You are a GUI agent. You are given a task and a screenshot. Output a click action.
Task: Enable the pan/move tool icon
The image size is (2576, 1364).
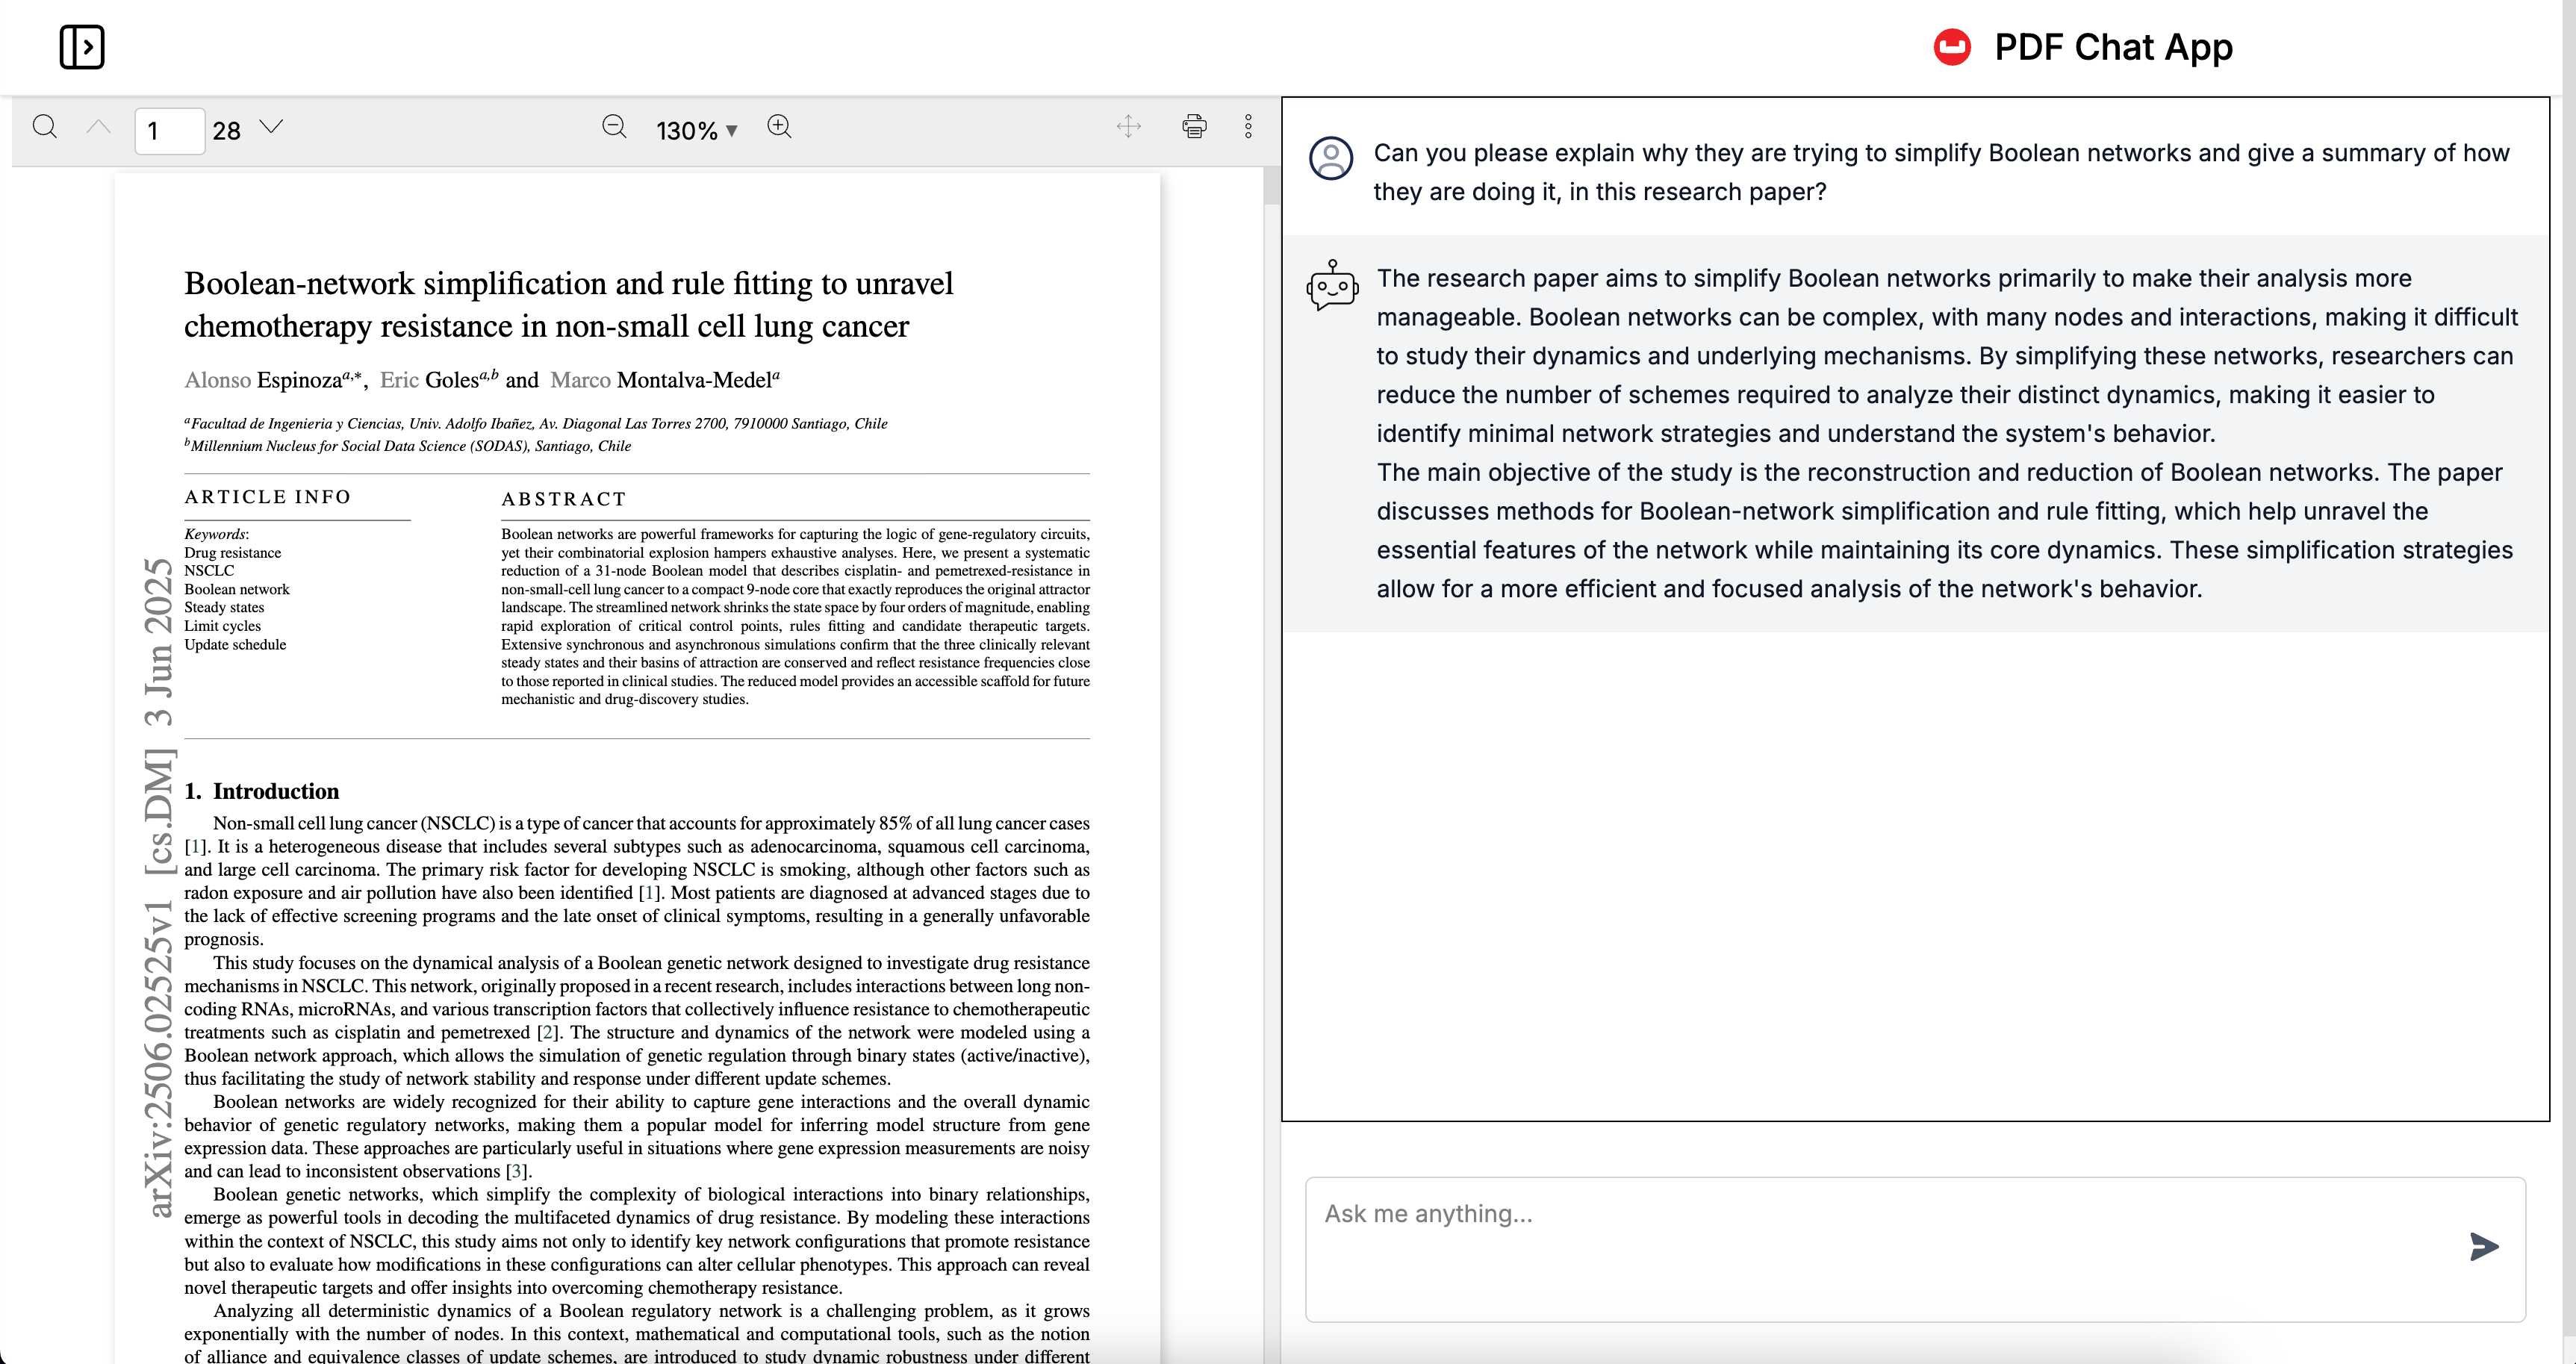1129,126
